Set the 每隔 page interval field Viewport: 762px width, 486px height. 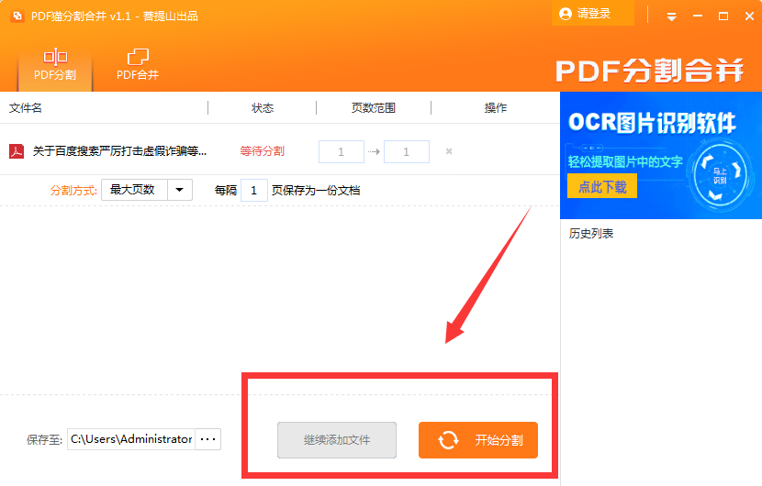(253, 191)
